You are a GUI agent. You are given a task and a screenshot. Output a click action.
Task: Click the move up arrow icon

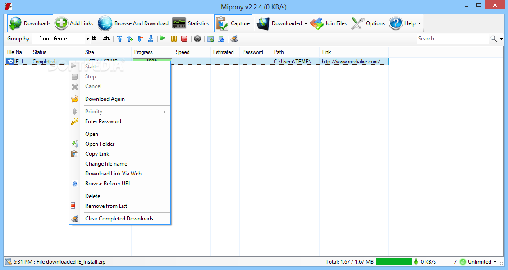(130, 39)
